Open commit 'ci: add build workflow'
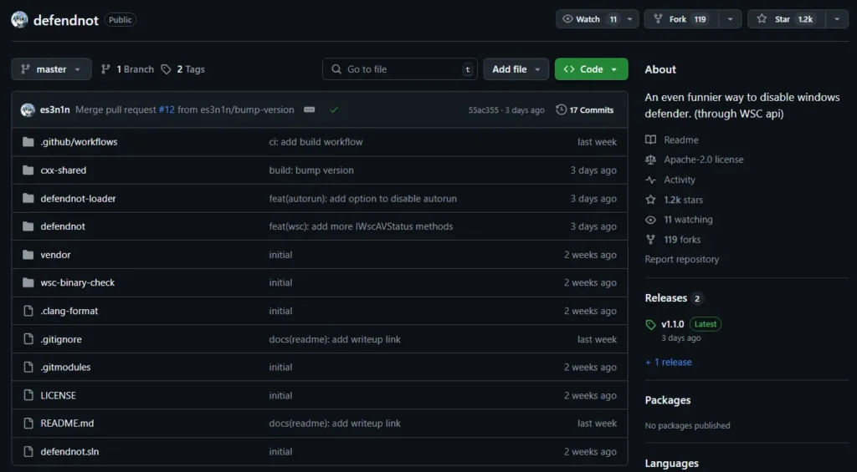Viewport: 857px width, 472px height. coord(316,142)
